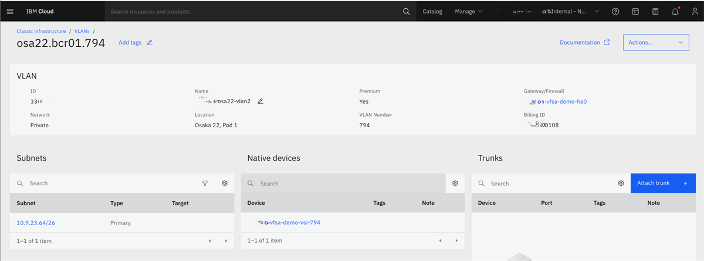Select the page title osa22.bcr01.794
The image size is (704, 261).
point(61,43)
